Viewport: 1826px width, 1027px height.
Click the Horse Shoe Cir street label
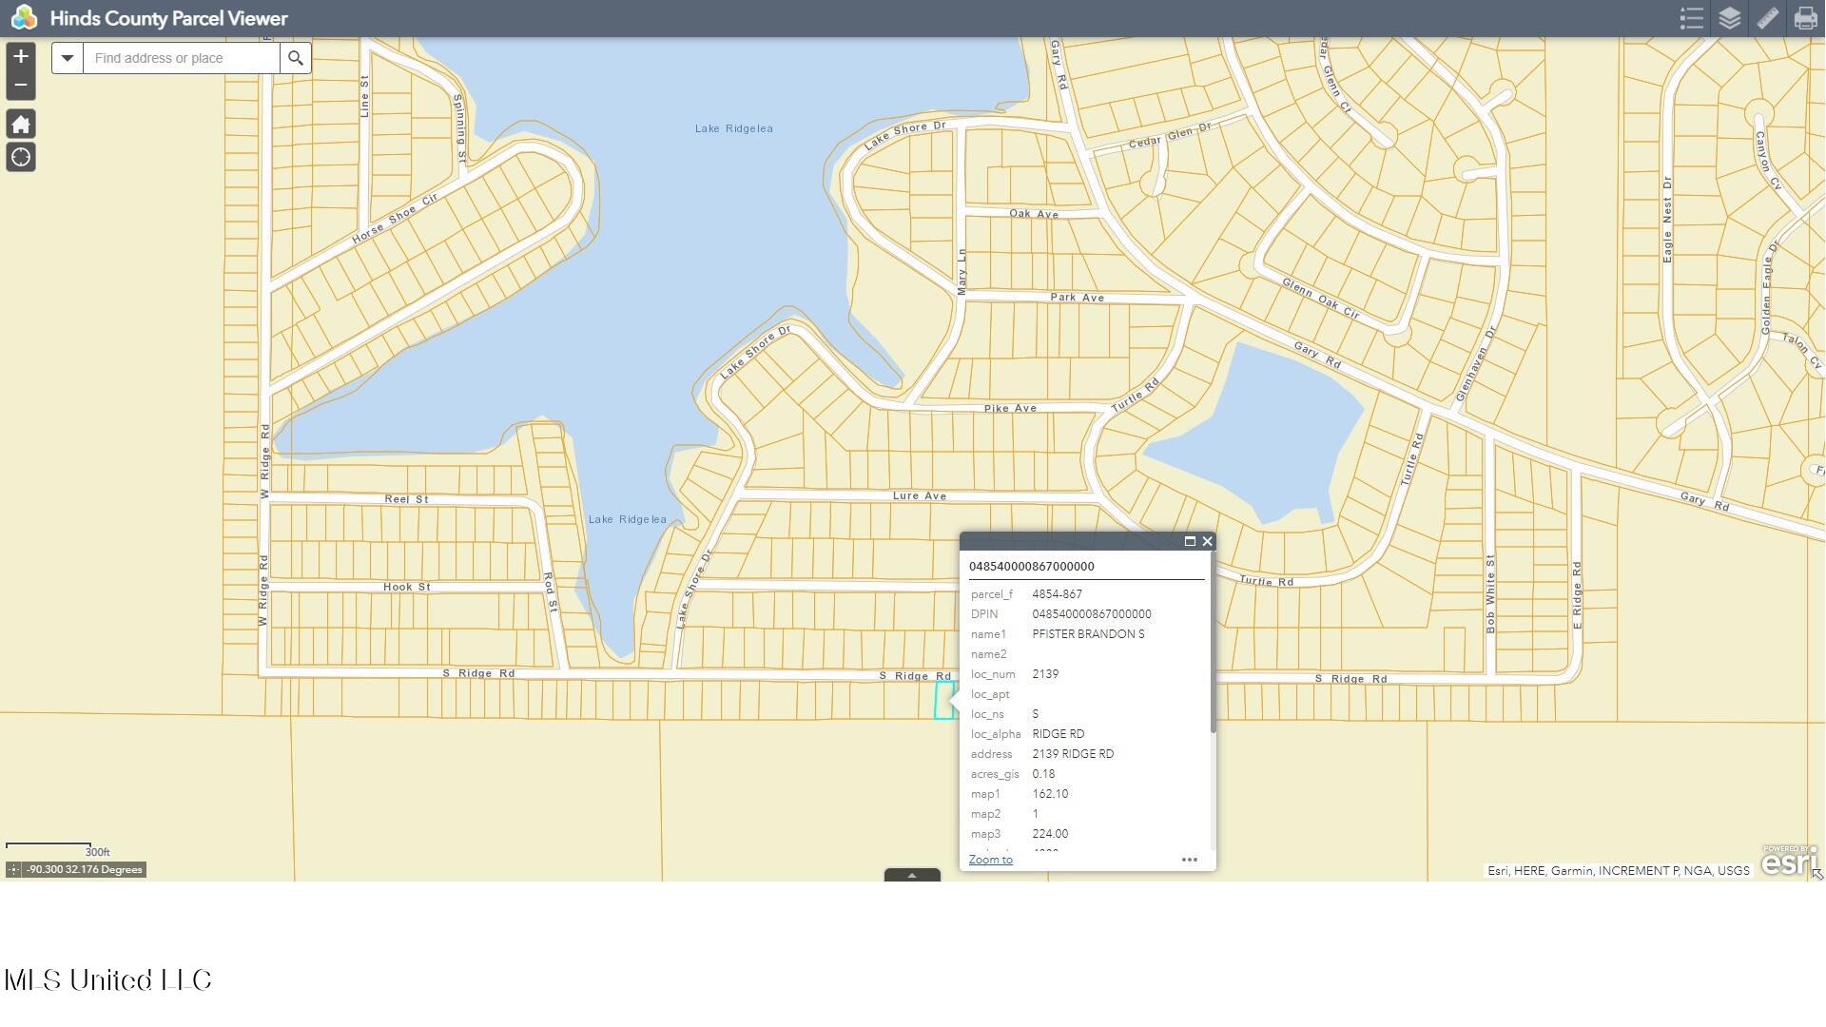coord(395,218)
